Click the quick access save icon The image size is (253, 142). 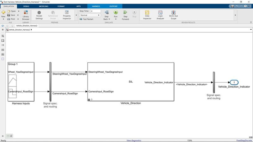[232, 6]
